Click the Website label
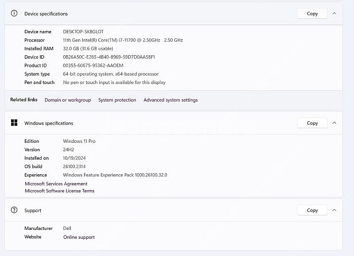Viewport: 354px width, 256px height. [33, 237]
